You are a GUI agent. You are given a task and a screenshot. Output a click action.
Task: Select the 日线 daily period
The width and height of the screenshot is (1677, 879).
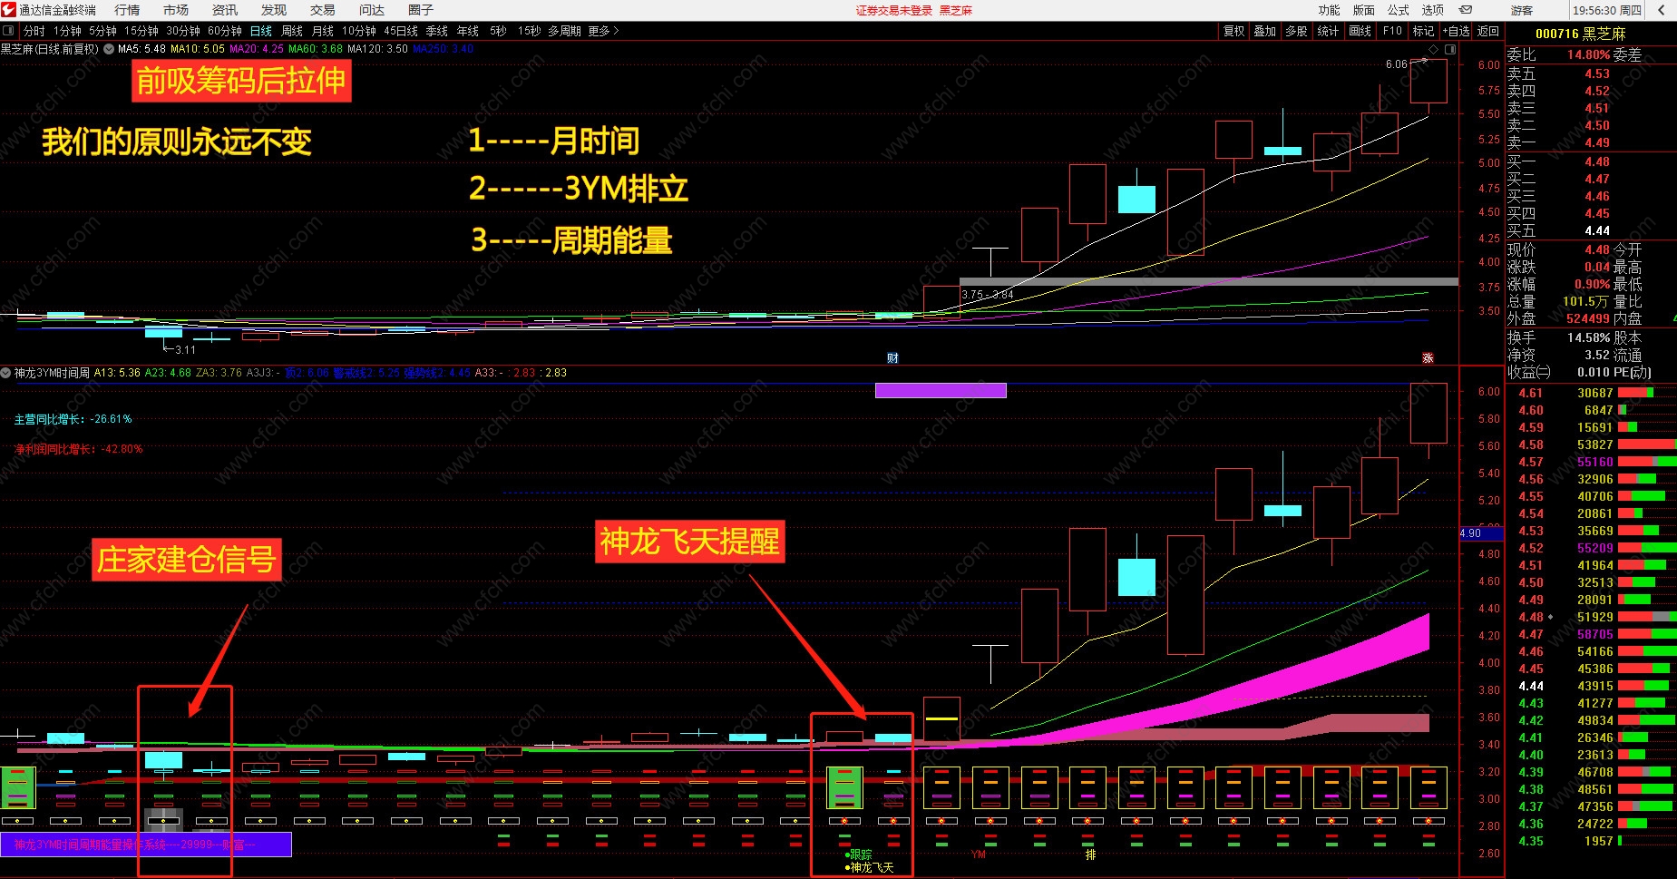click(261, 31)
